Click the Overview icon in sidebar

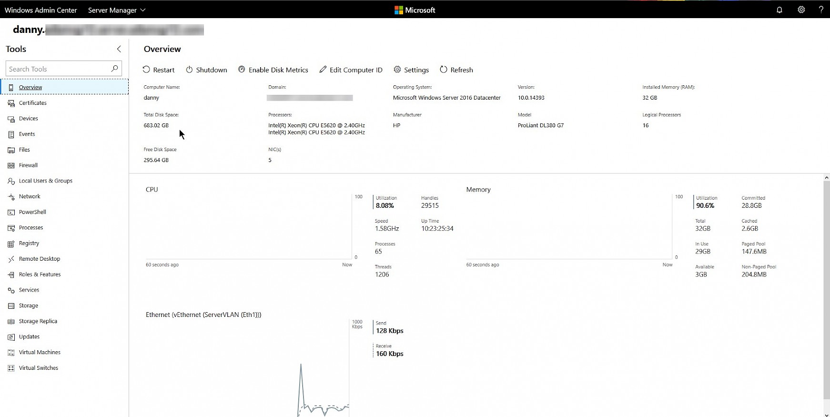11,87
